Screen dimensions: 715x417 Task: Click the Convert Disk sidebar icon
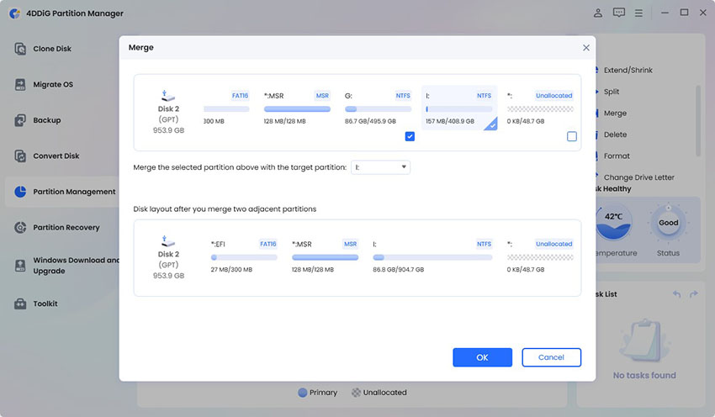tap(20, 156)
